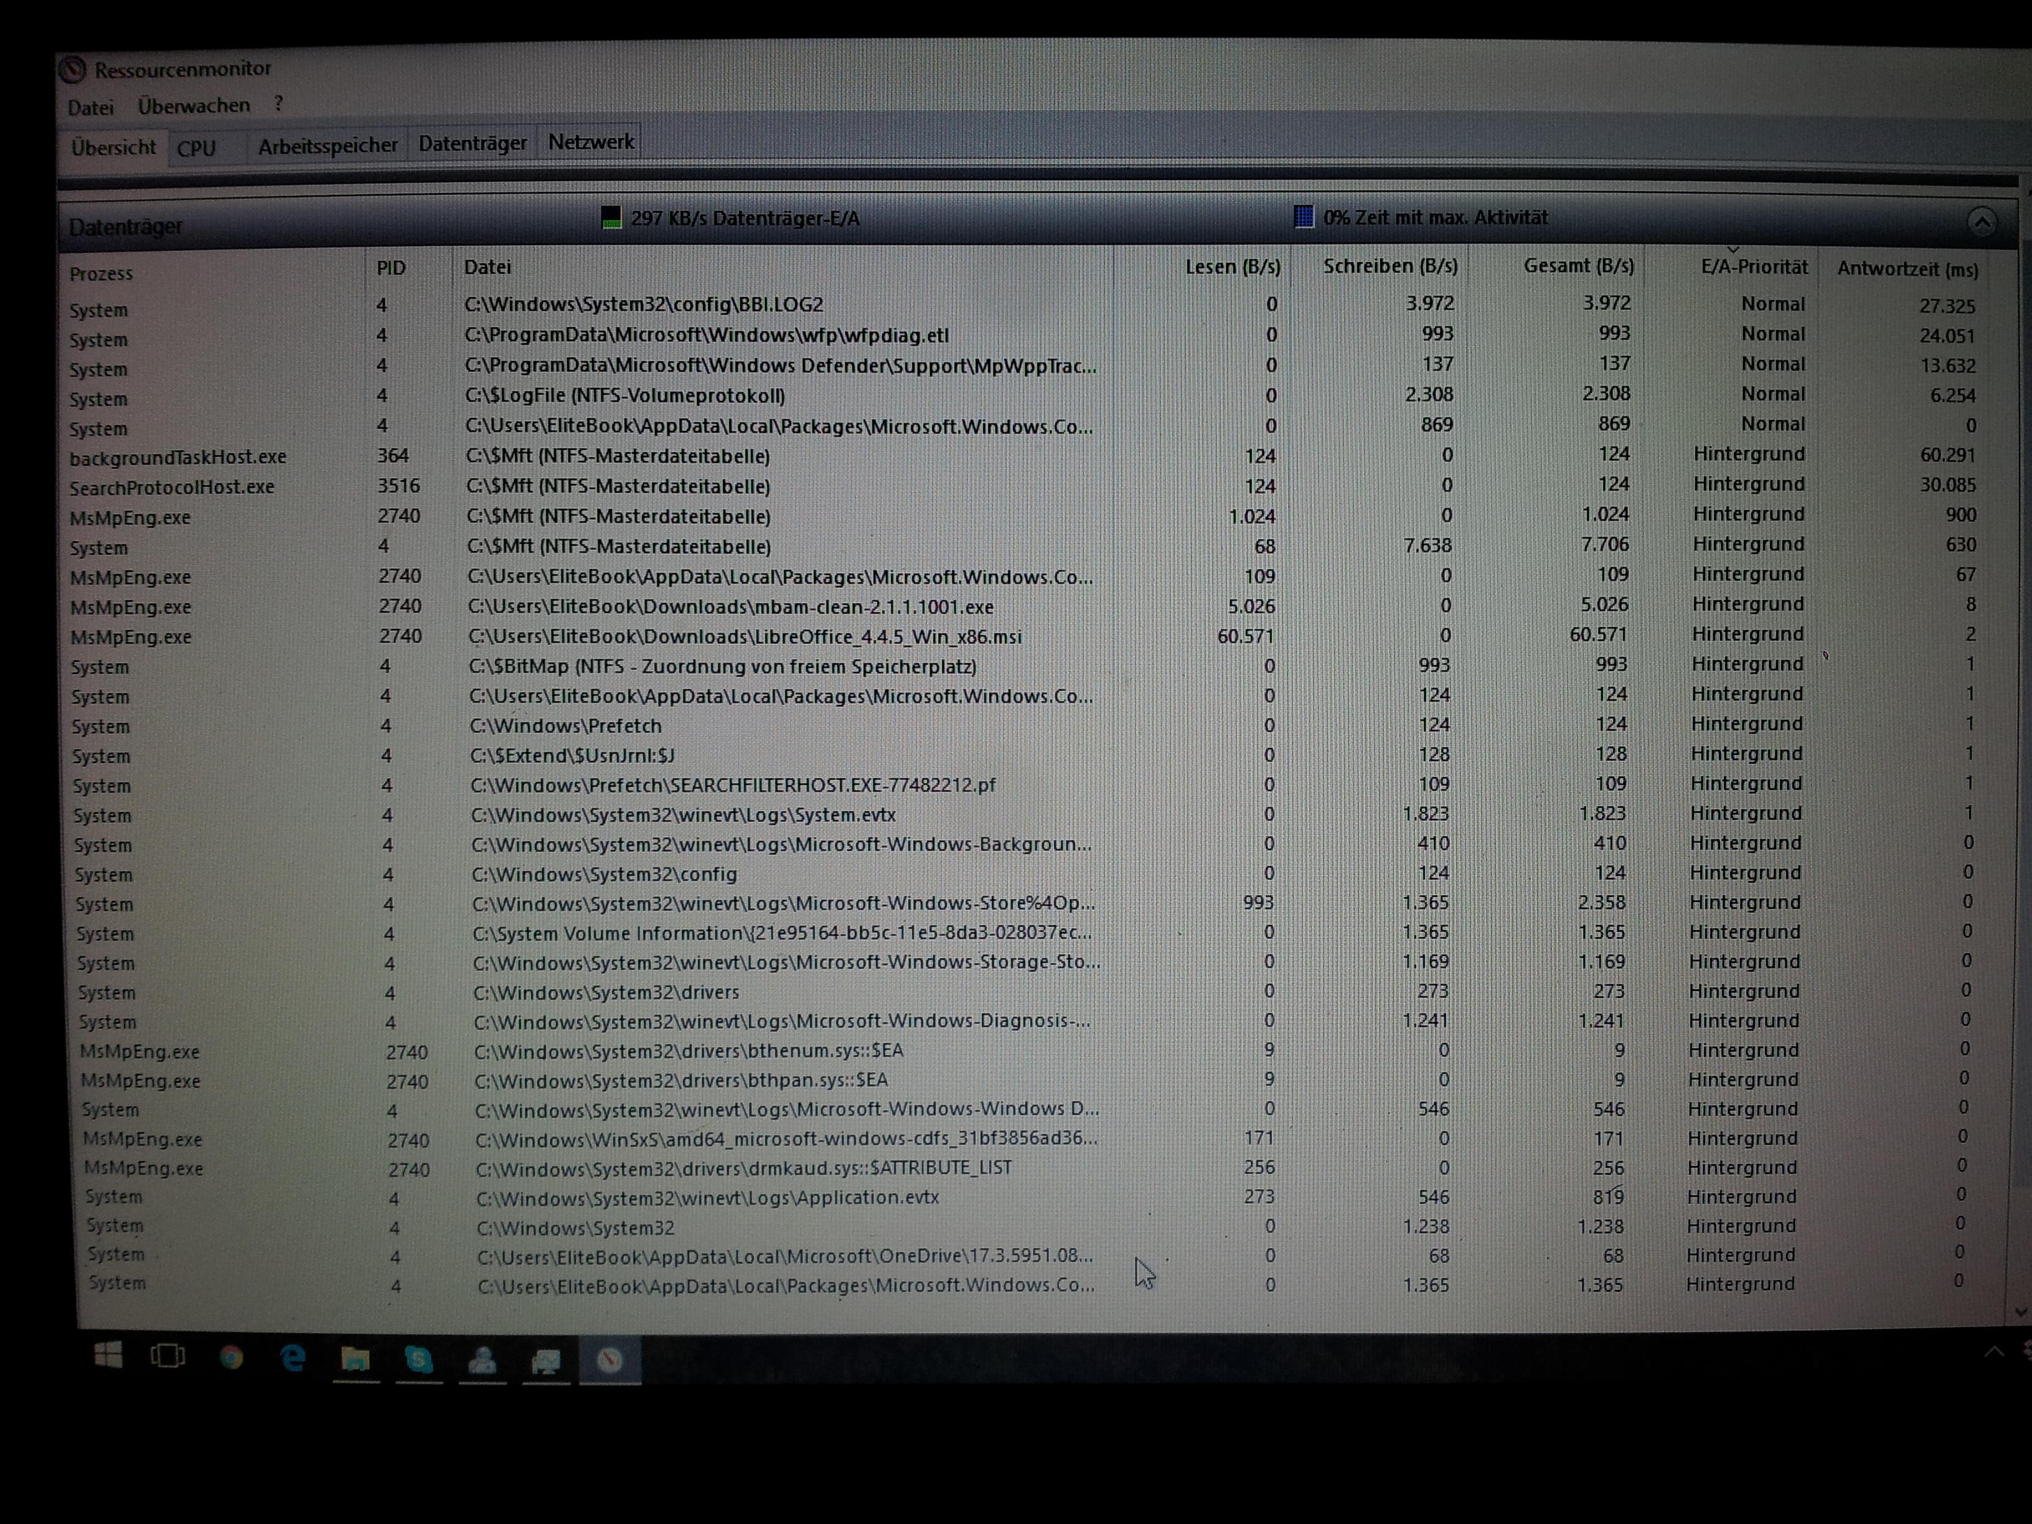
Task: Sort by Antwortzeit (ms) column
Action: coord(1907,269)
